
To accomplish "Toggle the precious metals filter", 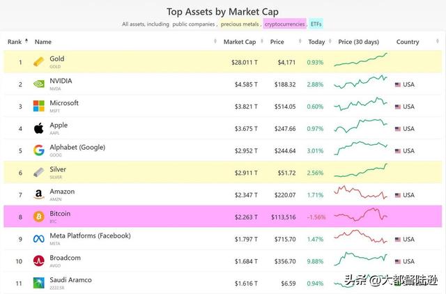I will coord(240,24).
